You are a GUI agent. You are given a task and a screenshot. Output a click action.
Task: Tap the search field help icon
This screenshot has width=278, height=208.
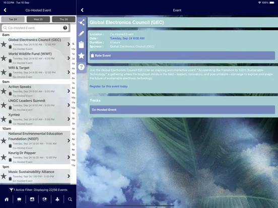65,28
